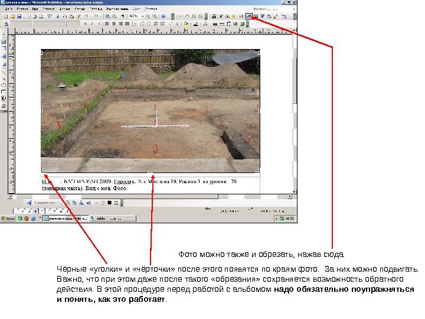Cut selection with the scissors icon
Viewport: 425px width, 319px height.
click(x=57, y=17)
